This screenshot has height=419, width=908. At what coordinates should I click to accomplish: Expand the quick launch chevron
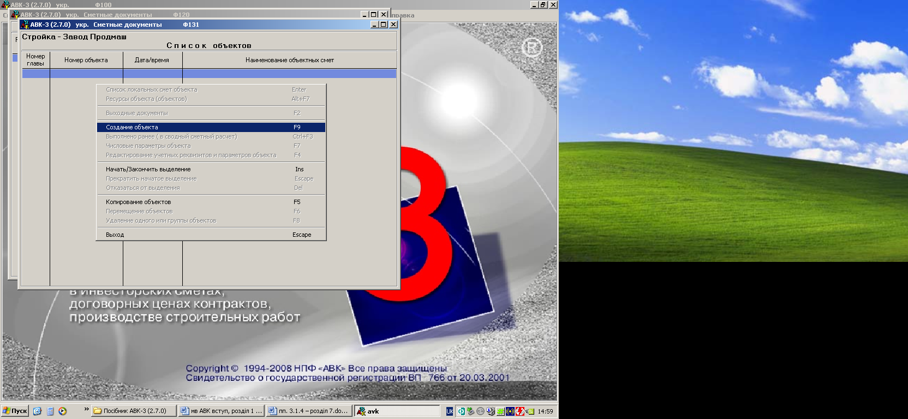tap(86, 409)
